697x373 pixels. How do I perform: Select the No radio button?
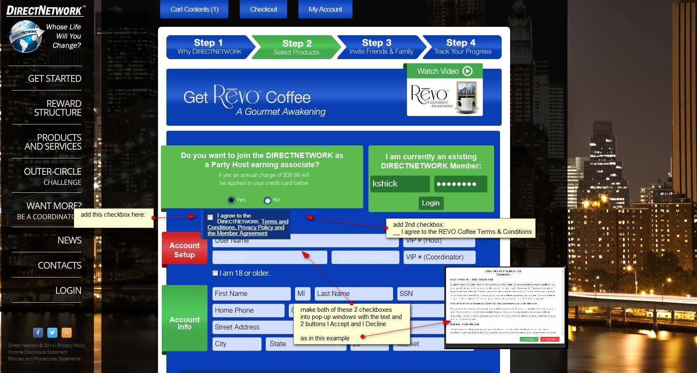click(267, 200)
